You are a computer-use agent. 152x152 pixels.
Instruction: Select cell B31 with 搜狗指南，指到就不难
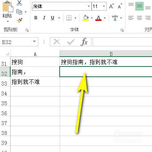coord(106,62)
